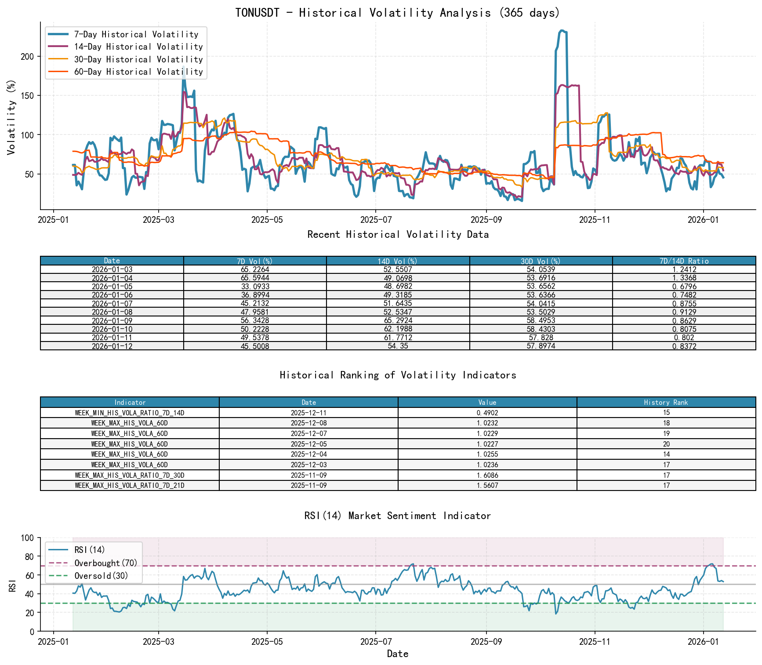Click the RSI(14) legend line sample
Screen dimensions: 762x665
(x=59, y=549)
